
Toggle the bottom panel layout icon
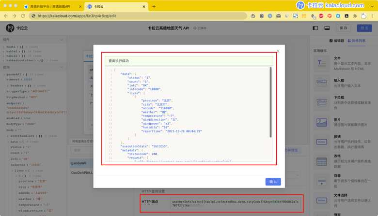327,28
